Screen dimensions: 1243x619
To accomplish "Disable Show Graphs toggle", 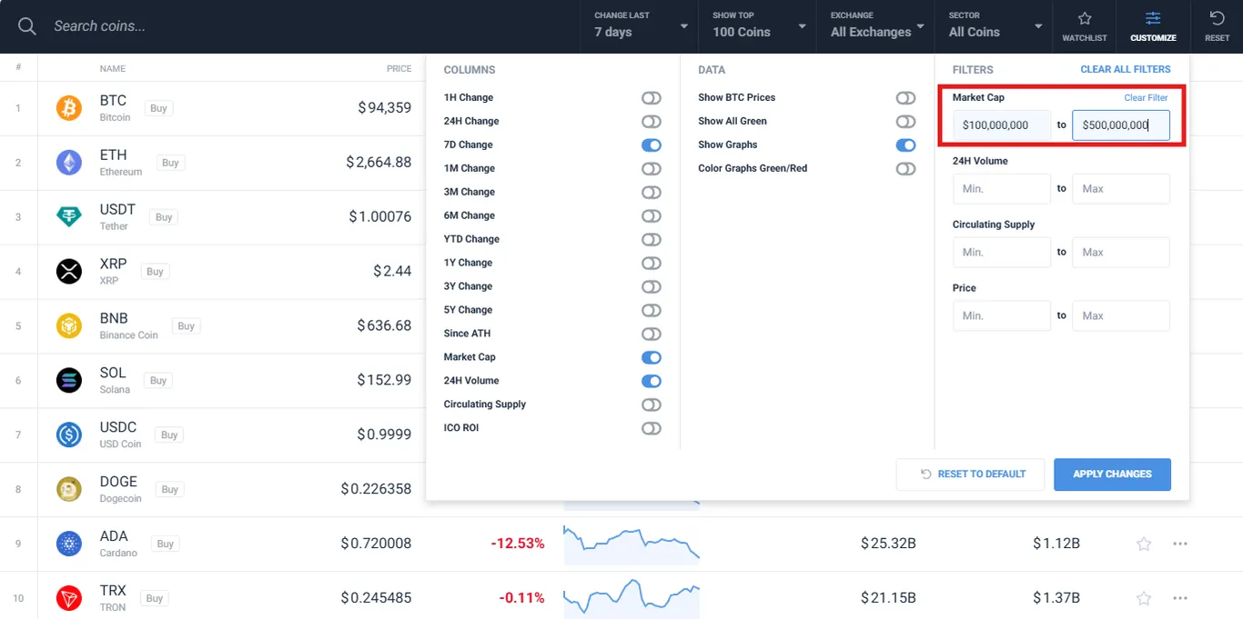I will click(x=905, y=145).
